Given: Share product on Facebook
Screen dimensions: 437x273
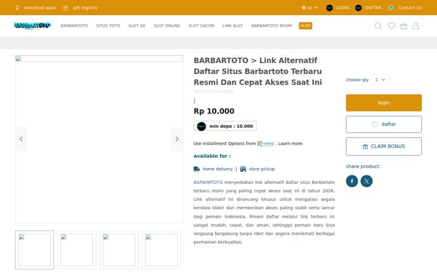Looking at the screenshot, I should pos(352,181).
